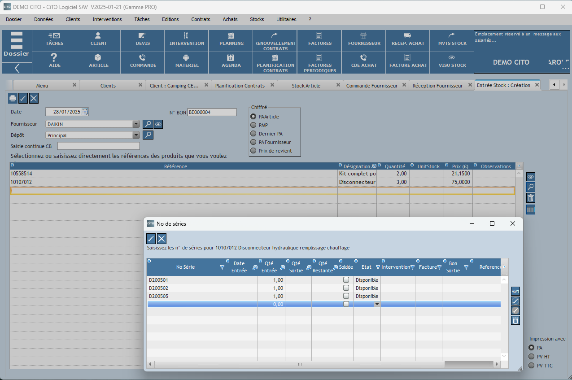The height and width of the screenshot is (380, 572).
Task: Open the Contrats menu
Action: [x=201, y=19]
